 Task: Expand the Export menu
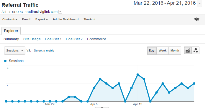(42, 19)
